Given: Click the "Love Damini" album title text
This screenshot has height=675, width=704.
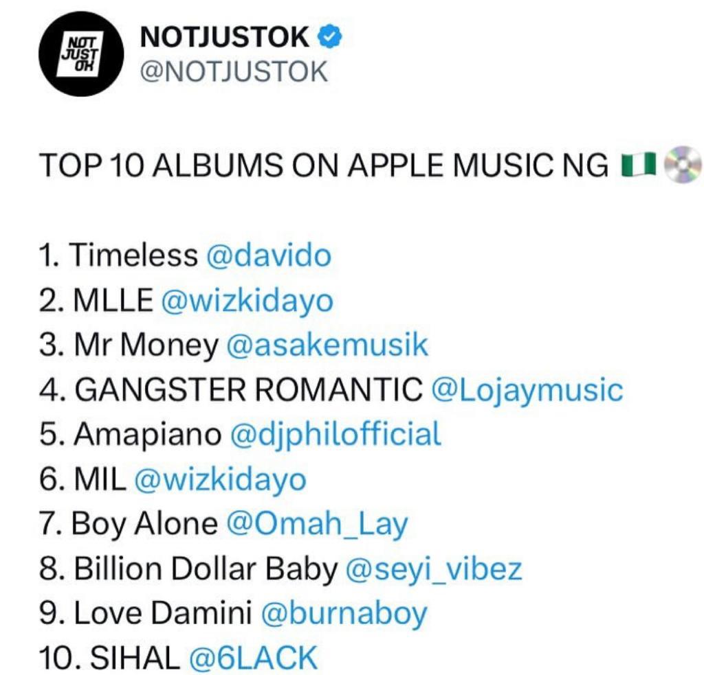Looking at the screenshot, I should pos(163,613).
